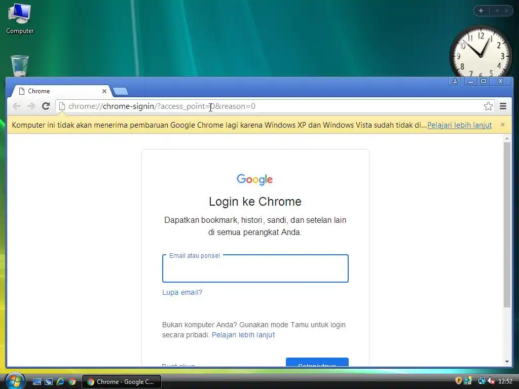This screenshot has width=519, height=389.
Task: Select the Recycle Bin desktop icon
Action: 20,66
